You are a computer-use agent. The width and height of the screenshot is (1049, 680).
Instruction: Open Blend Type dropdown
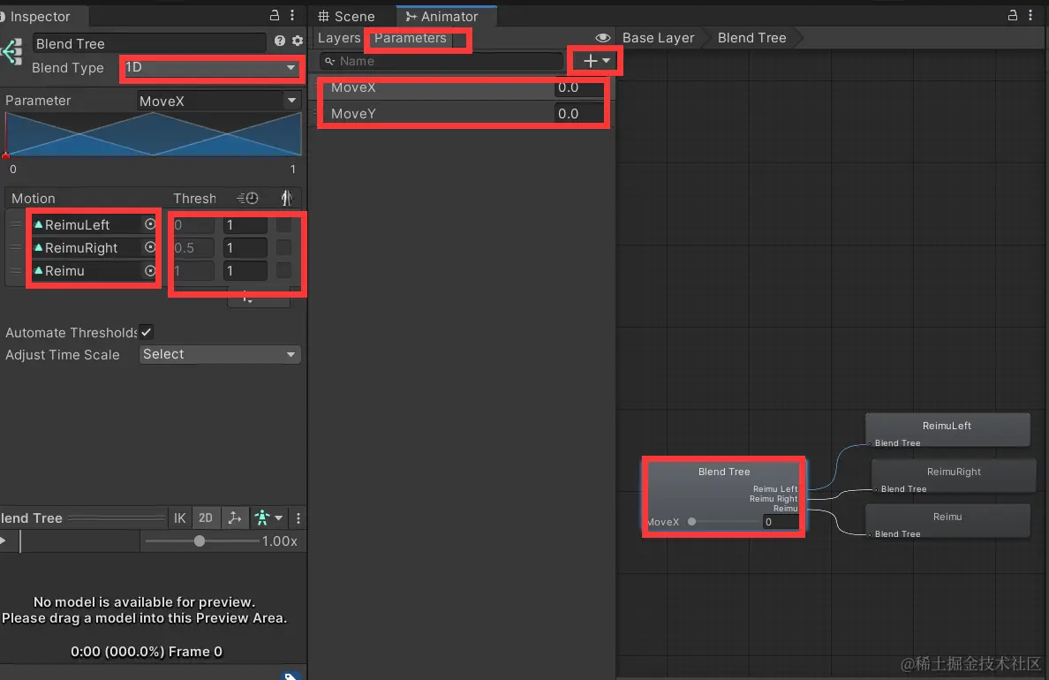pos(211,68)
